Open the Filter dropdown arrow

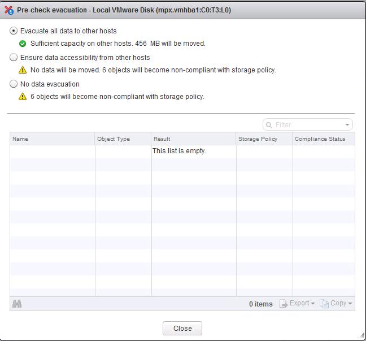coord(347,125)
